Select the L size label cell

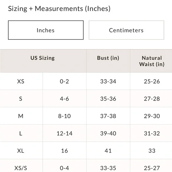click(x=21, y=133)
